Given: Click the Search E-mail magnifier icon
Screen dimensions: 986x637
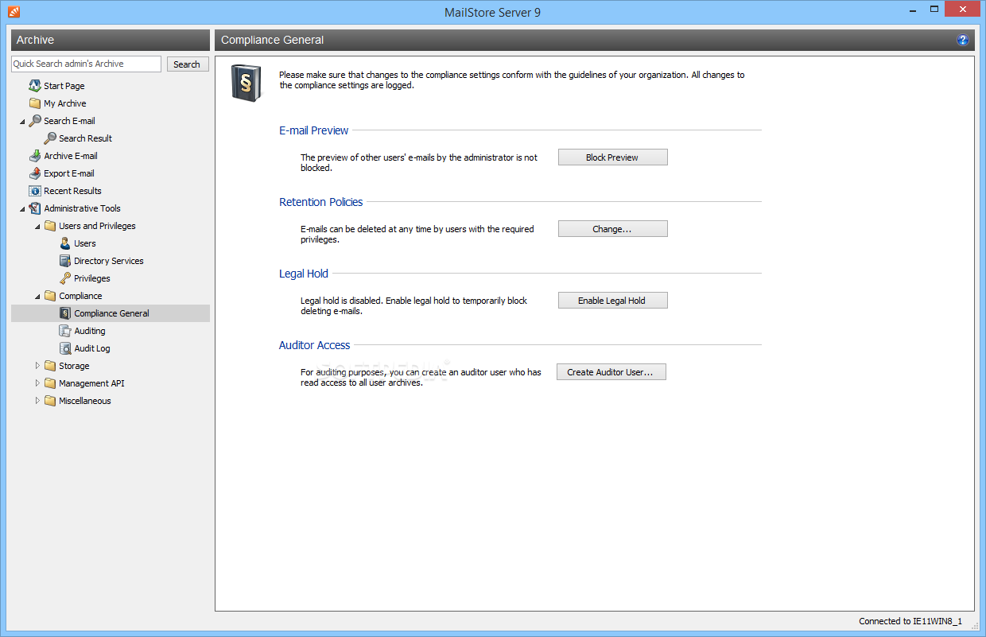Looking at the screenshot, I should click(x=35, y=121).
